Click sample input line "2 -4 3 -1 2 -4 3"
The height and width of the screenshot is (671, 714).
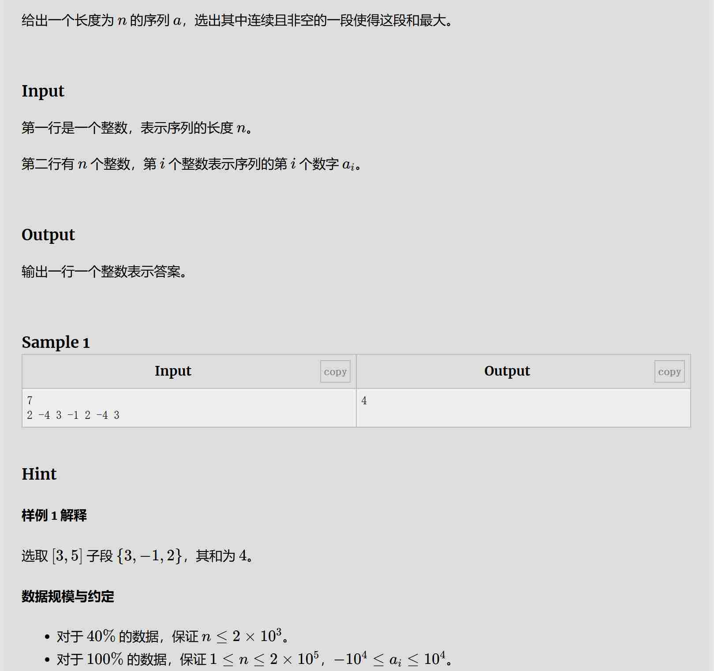(73, 415)
